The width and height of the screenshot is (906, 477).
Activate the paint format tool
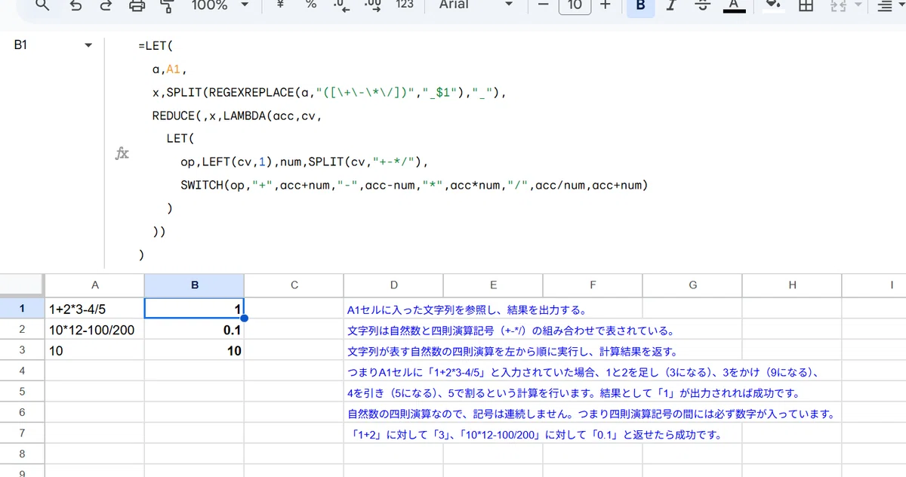point(167,5)
